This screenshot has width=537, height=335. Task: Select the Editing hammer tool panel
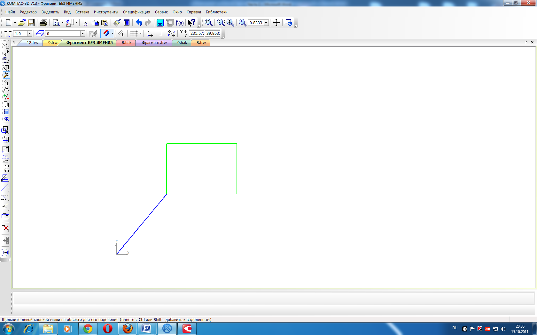[6, 75]
